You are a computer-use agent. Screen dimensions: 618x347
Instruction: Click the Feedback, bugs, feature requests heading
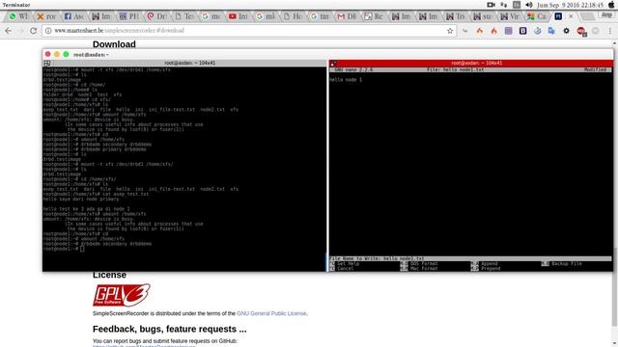170,329
